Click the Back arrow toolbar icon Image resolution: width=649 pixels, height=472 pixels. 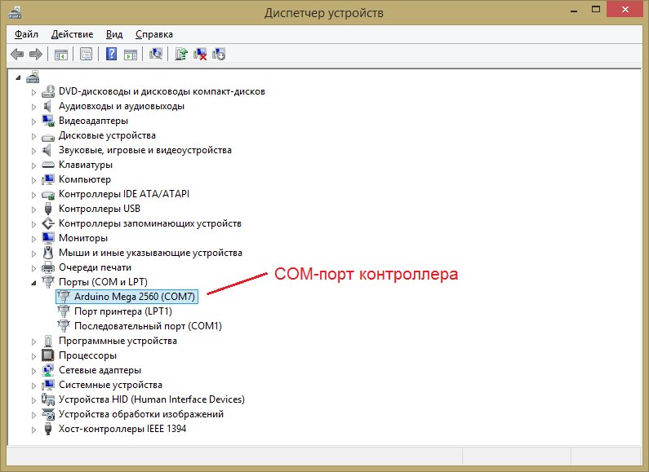17,54
